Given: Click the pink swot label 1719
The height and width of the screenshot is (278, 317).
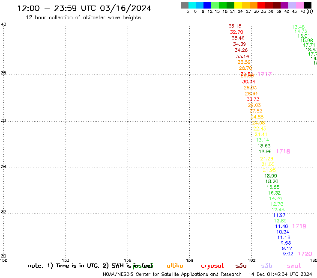Looking at the screenshot, I should [x=299, y=226].
